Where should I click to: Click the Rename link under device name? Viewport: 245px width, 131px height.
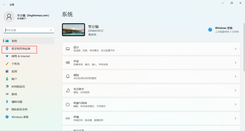(92, 35)
